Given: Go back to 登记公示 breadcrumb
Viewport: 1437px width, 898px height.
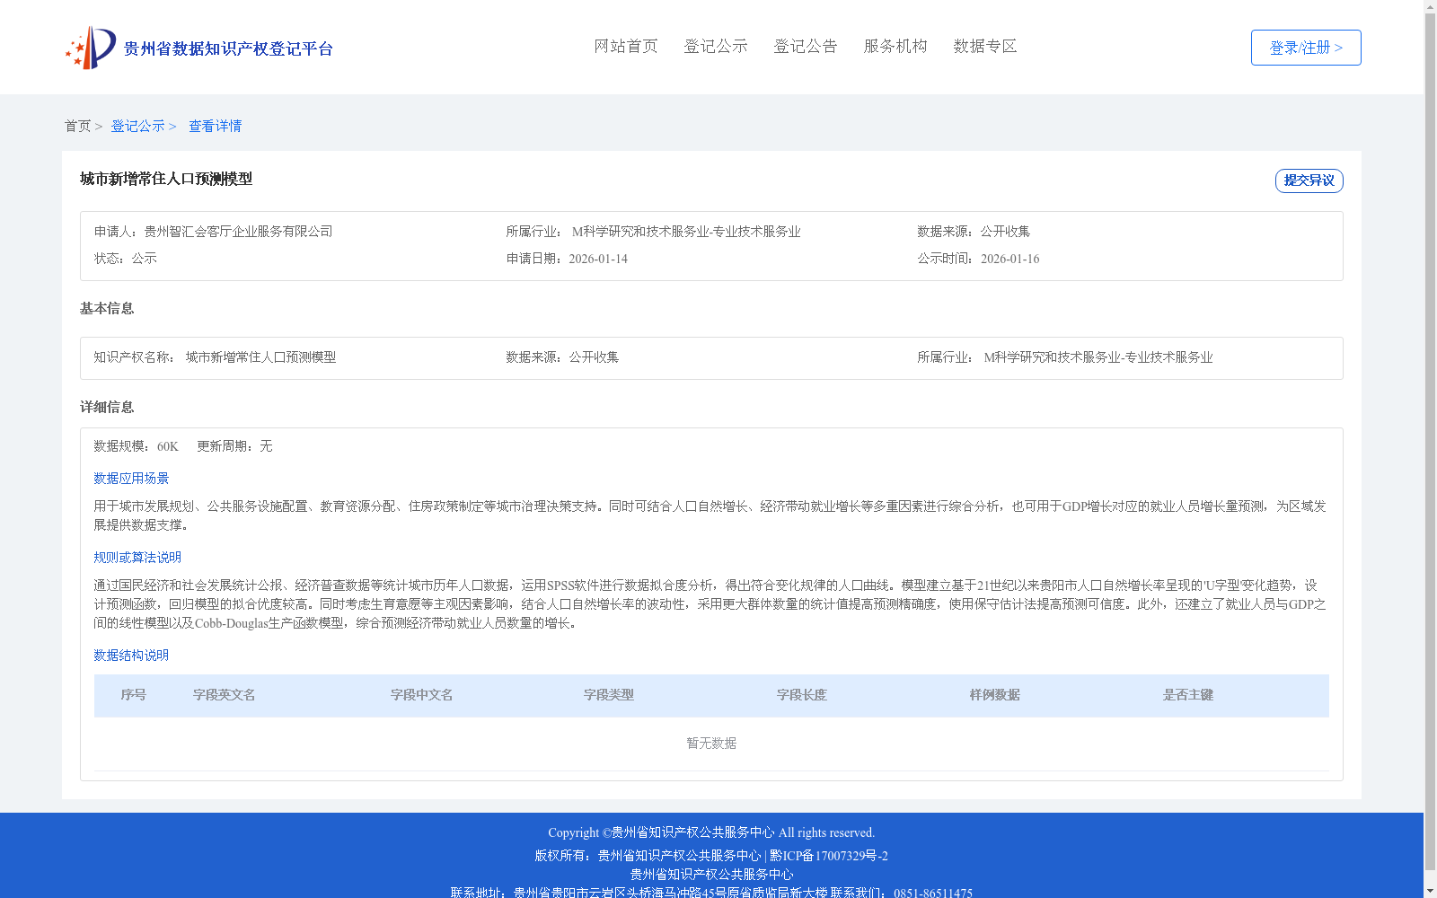Looking at the screenshot, I should click(137, 126).
